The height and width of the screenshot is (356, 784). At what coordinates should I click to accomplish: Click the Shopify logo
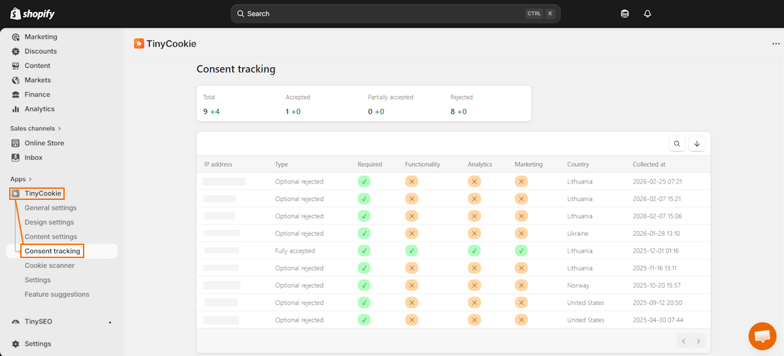click(33, 14)
